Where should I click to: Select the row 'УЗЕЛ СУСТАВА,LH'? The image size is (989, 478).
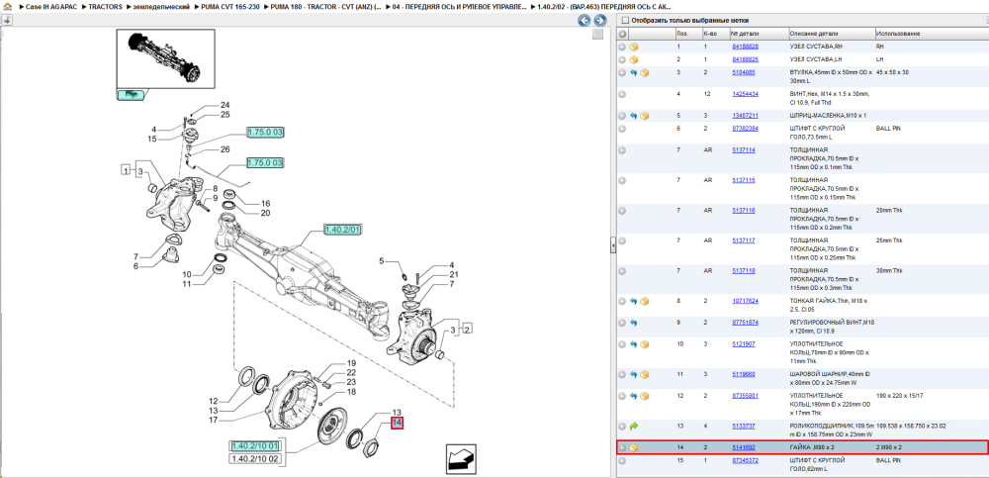point(802,59)
